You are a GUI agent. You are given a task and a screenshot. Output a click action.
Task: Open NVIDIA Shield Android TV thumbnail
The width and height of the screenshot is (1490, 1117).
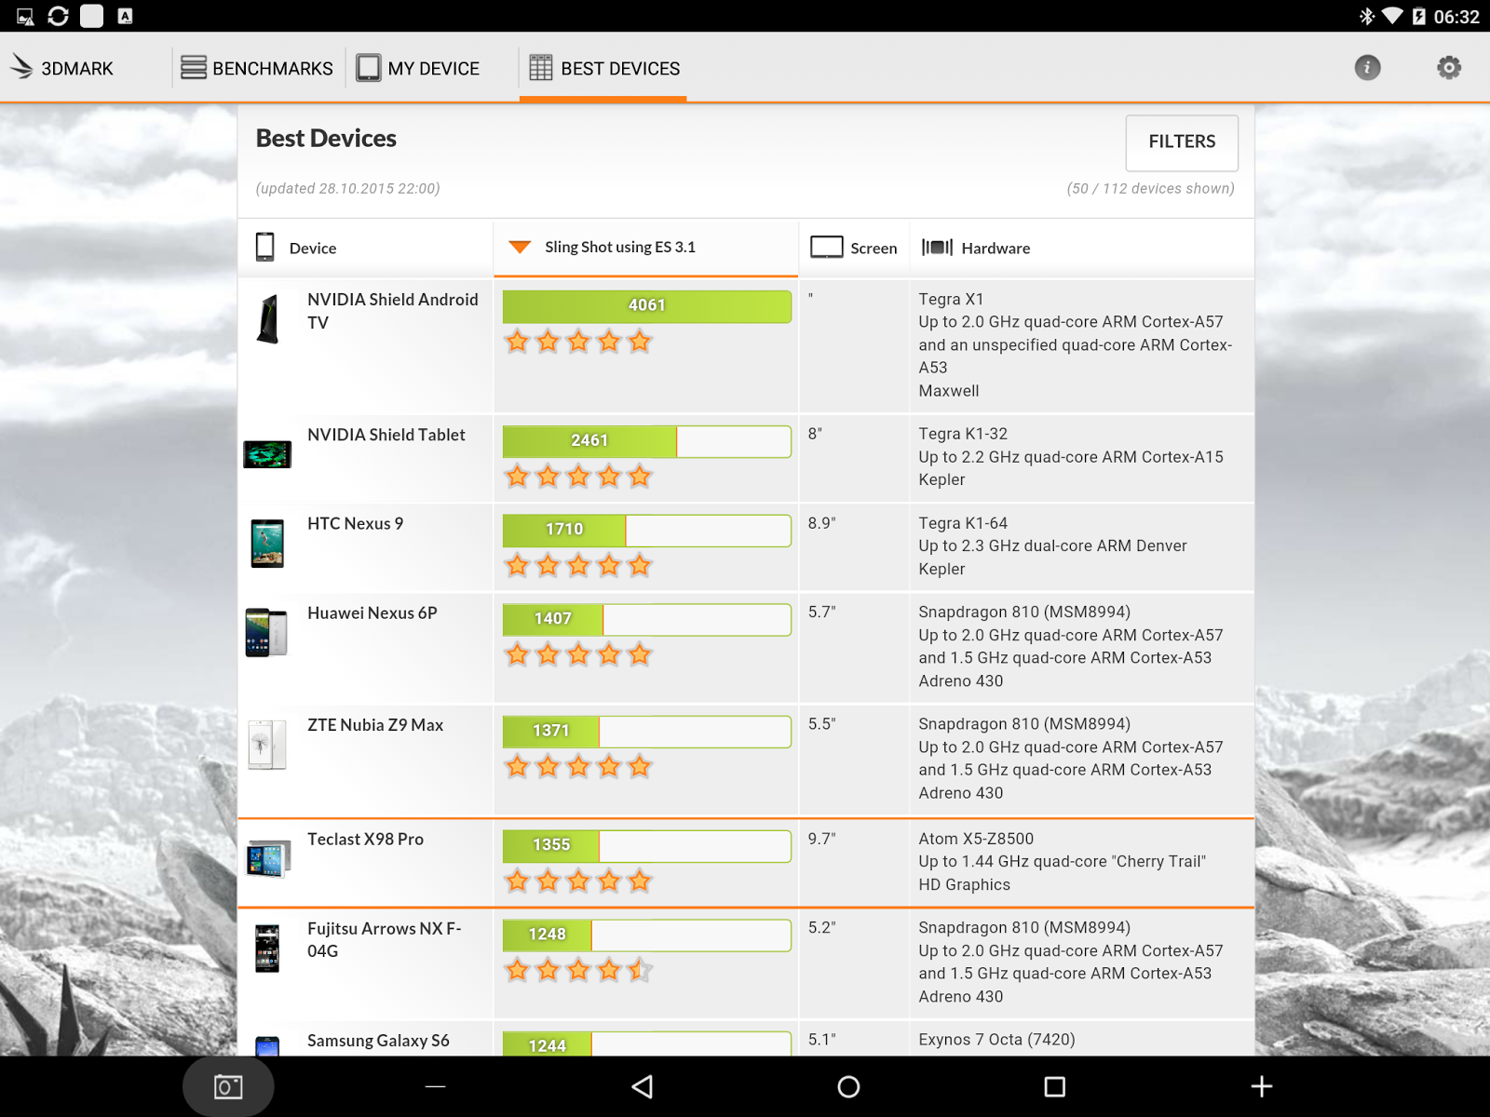pos(268,319)
